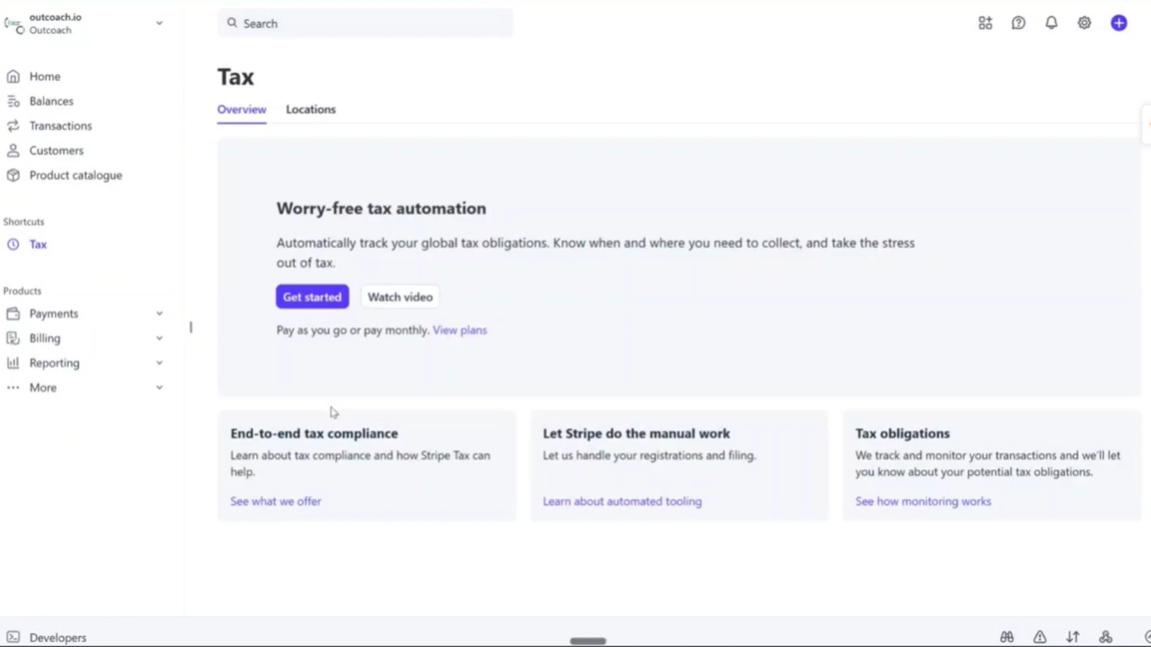
Task: Click the Tax page heading
Action: point(236,77)
